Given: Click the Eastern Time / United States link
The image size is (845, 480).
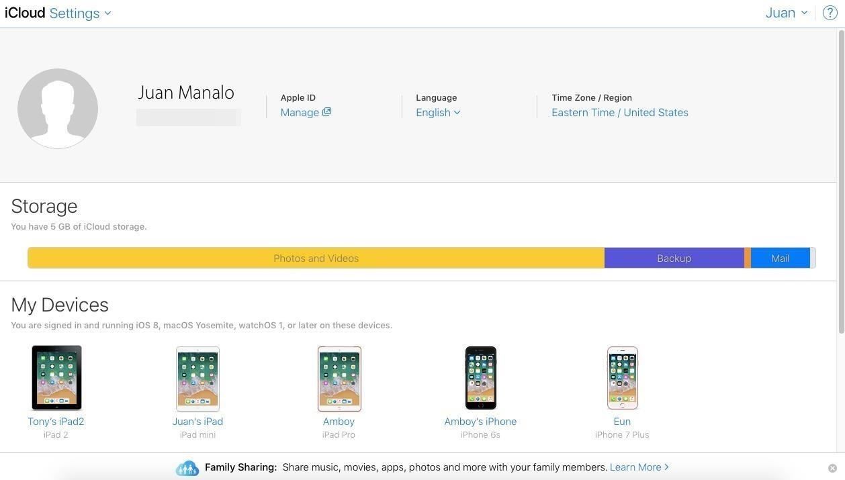Looking at the screenshot, I should [x=620, y=112].
